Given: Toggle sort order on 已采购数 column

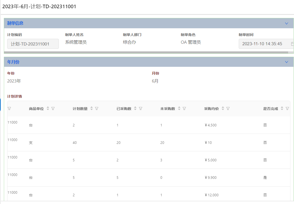Looking at the screenshot, I should click(135, 109).
